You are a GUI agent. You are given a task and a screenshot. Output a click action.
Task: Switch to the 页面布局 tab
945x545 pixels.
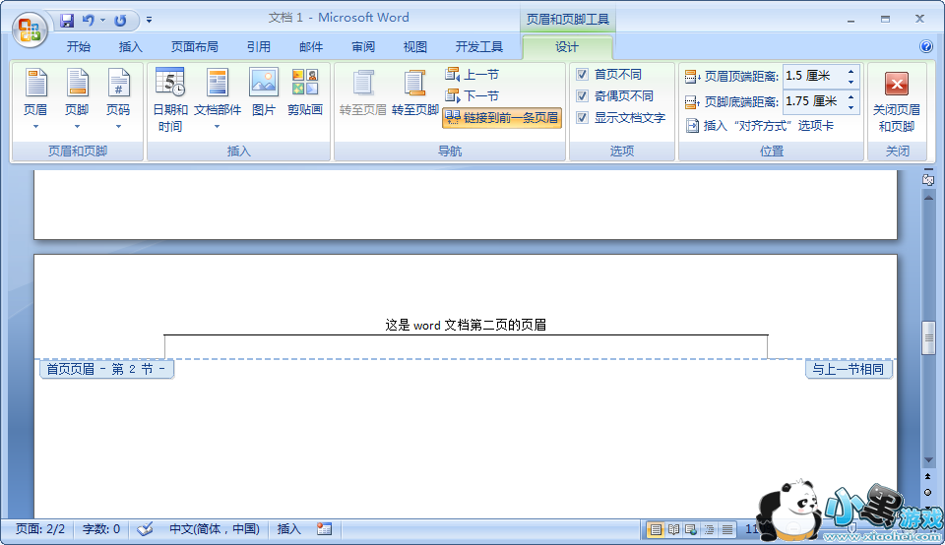point(195,47)
